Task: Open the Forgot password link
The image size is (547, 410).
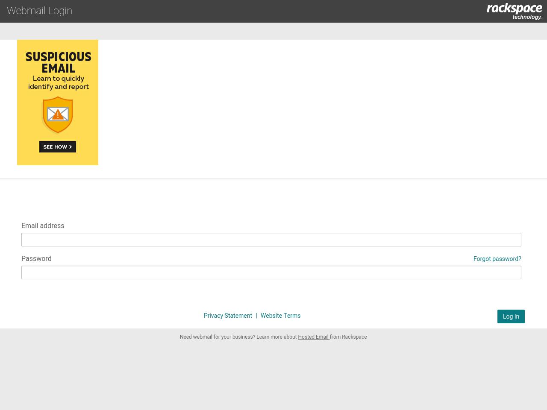Action: pyautogui.click(x=497, y=259)
